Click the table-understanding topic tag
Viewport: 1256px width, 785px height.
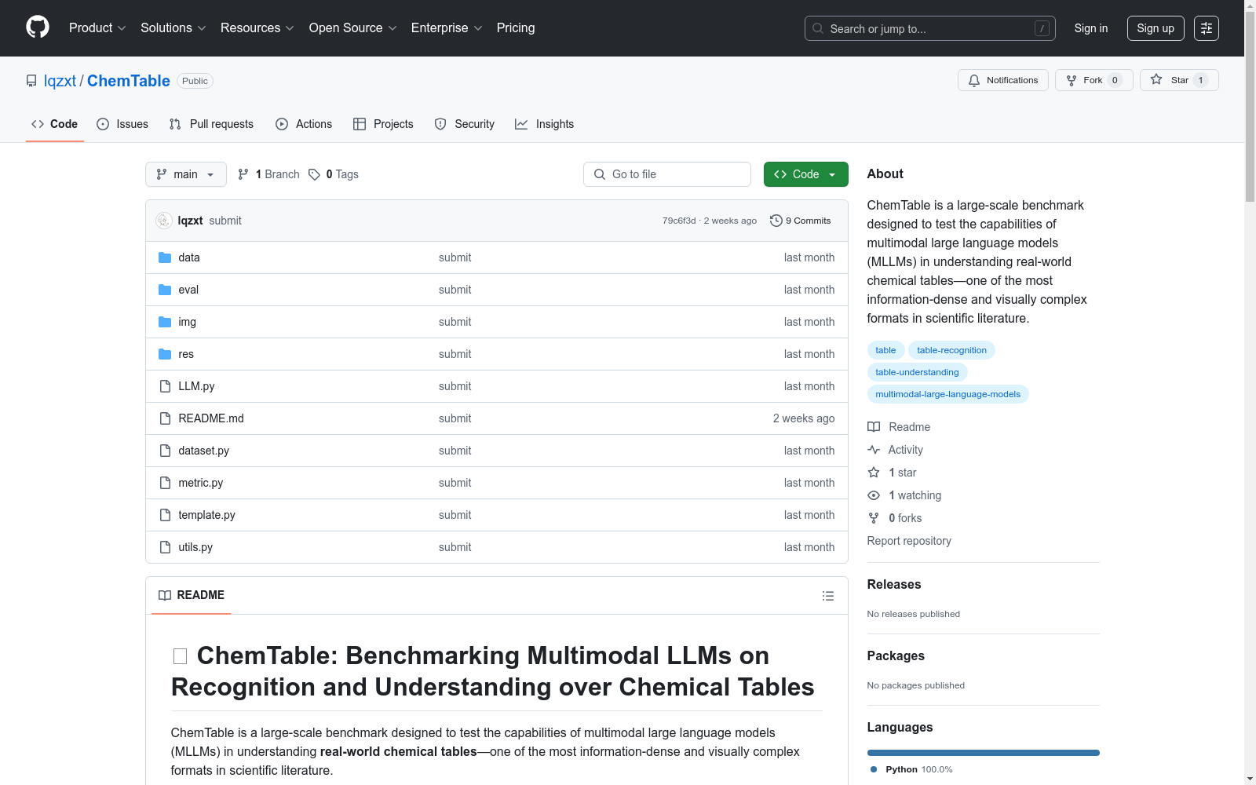[917, 372]
